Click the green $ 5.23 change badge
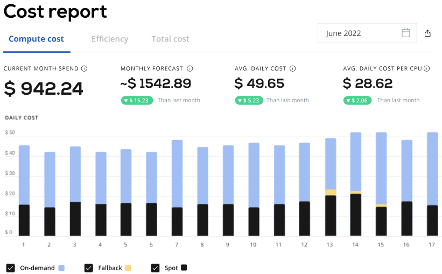The width and height of the screenshot is (442, 274). [248, 100]
